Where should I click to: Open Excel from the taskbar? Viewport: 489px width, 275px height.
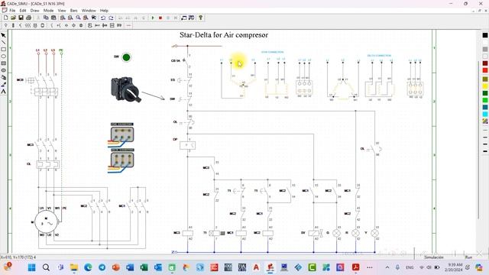(144, 267)
